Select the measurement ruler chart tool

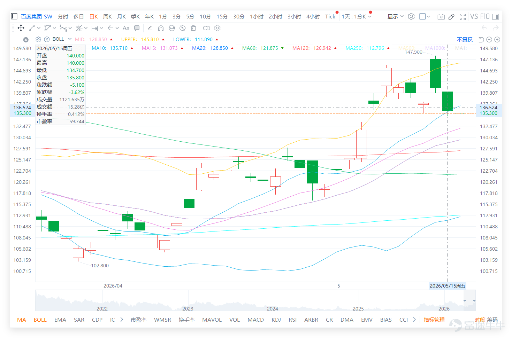tap(79, 28)
